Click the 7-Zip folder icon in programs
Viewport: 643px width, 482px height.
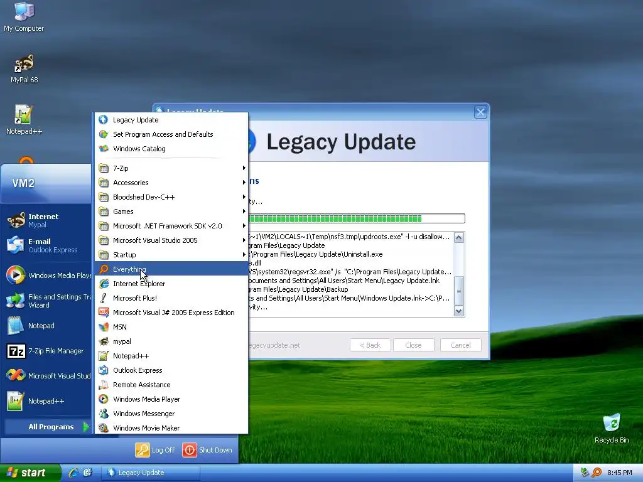104,168
